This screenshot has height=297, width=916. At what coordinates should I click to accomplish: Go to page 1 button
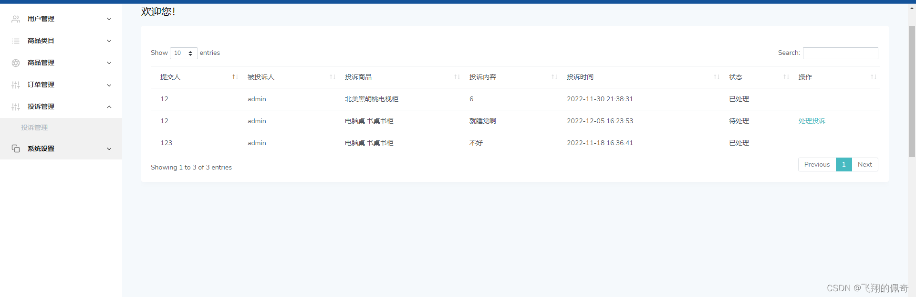point(843,164)
